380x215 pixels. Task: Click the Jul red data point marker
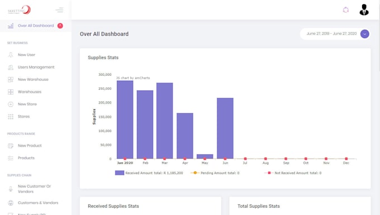[x=245, y=159]
